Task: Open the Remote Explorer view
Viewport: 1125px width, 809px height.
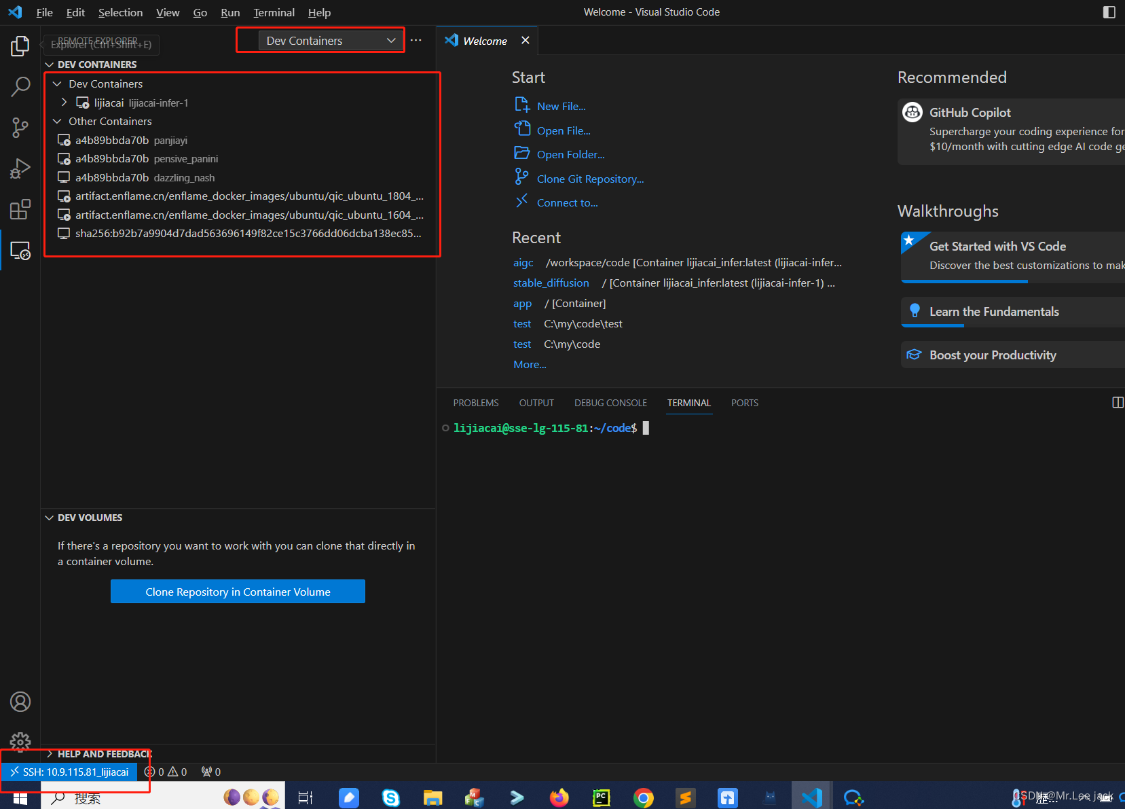Action: tap(20, 250)
